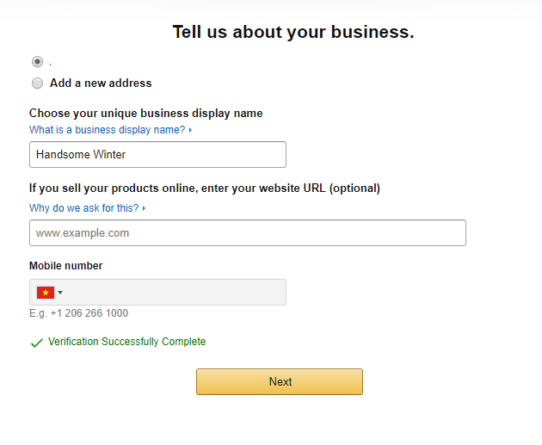Click Choose your unique business display name label
Screen dimensions: 542x445
point(146,114)
